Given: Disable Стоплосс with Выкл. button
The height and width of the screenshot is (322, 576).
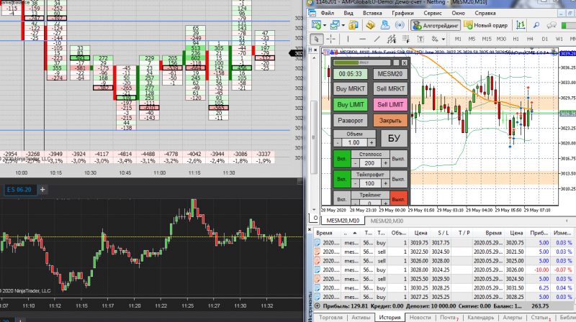Looking at the screenshot, I should [399, 159].
